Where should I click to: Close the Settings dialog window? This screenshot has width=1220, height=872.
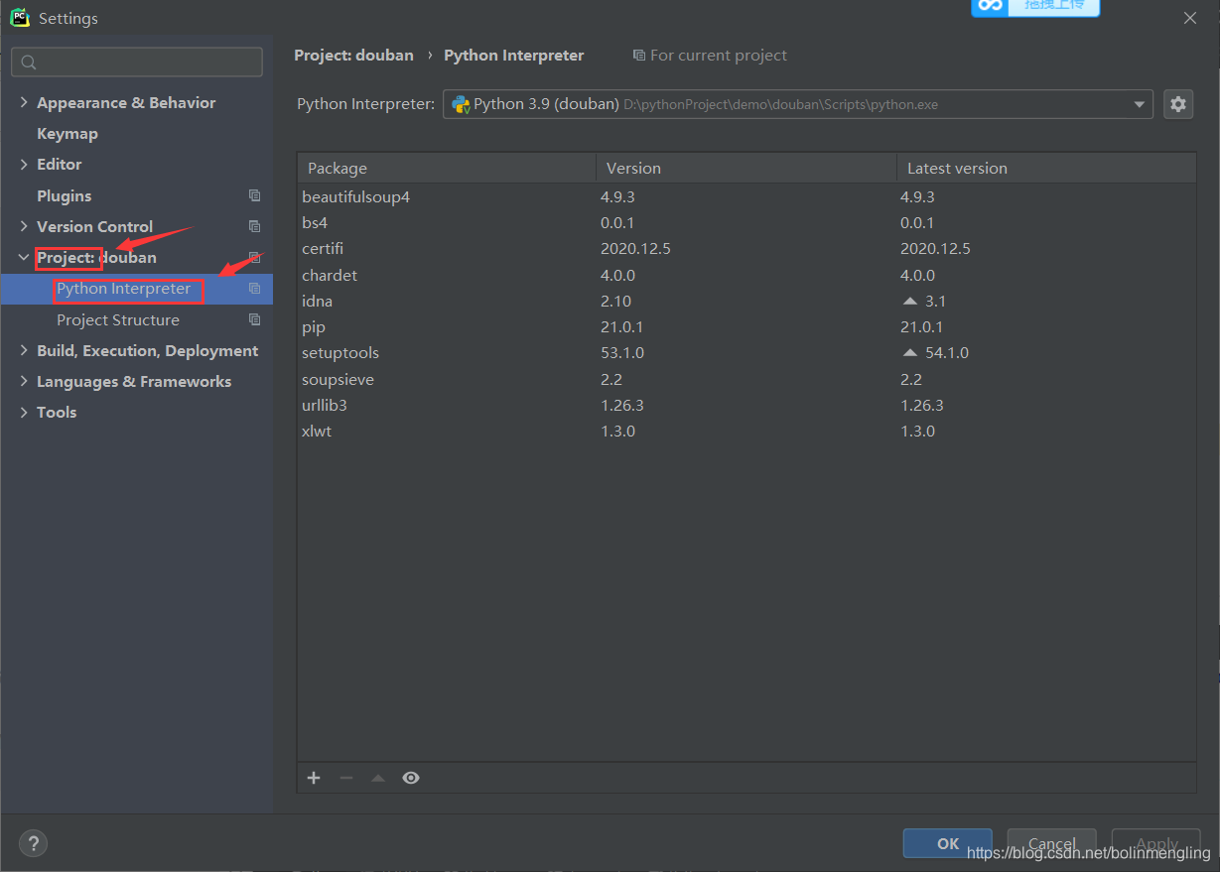1190,18
